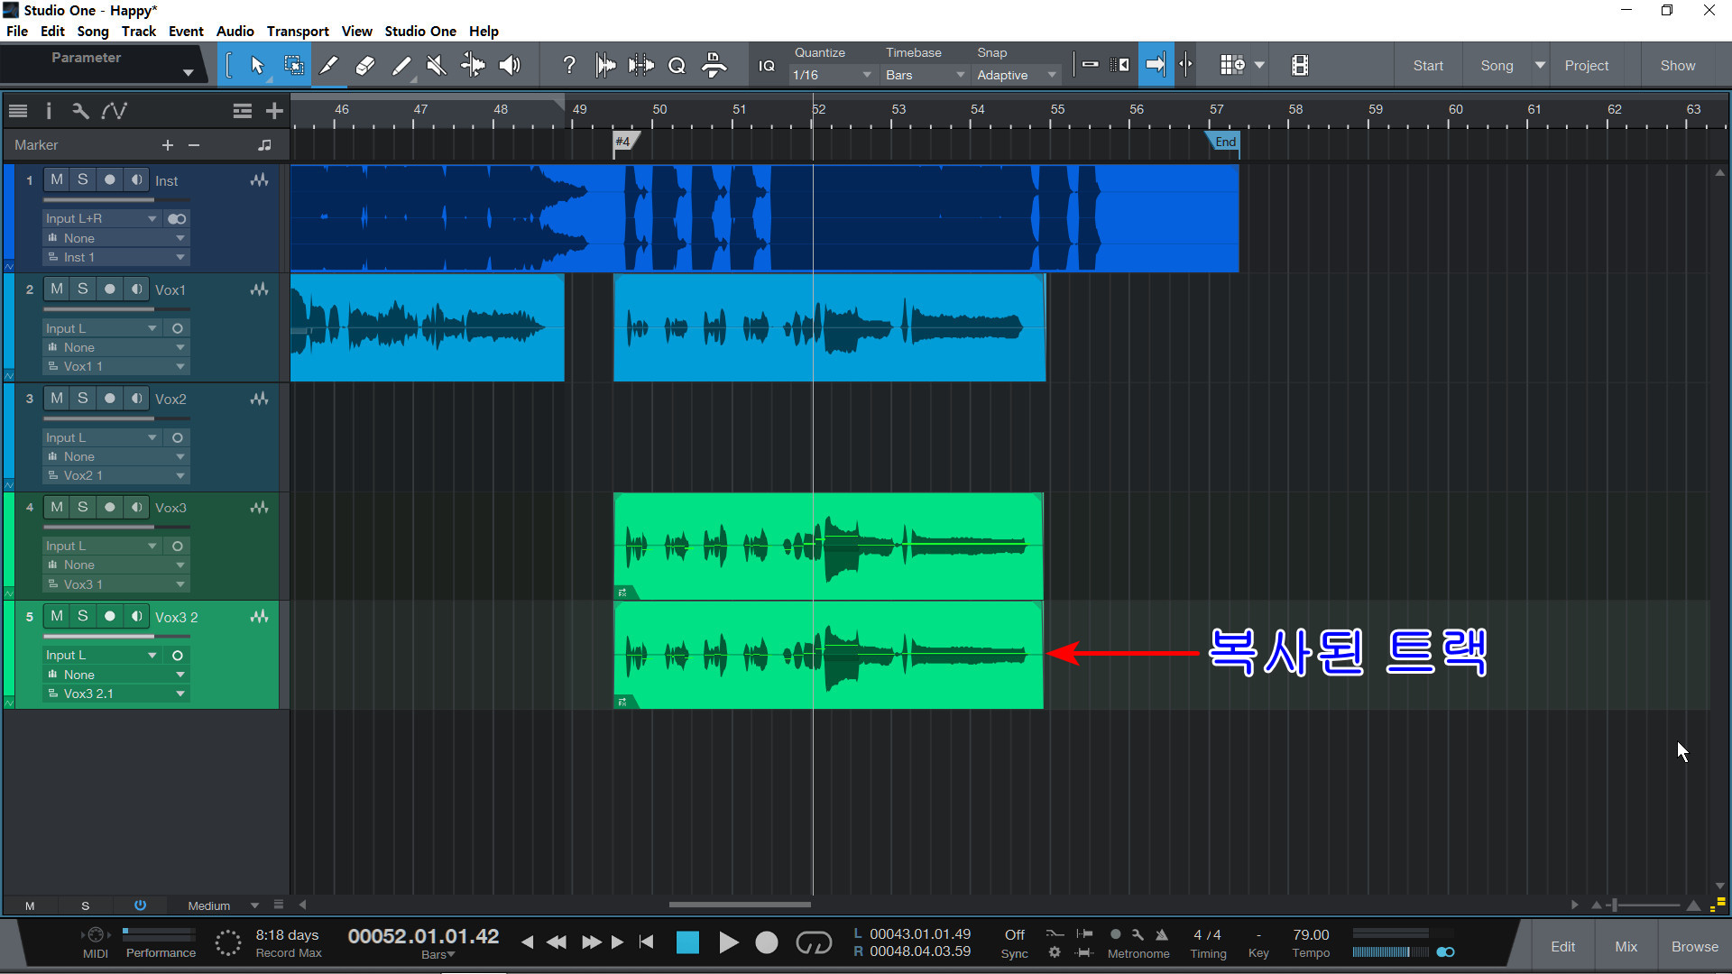Open Timebase Bars dropdown
The image size is (1732, 974).
(924, 75)
